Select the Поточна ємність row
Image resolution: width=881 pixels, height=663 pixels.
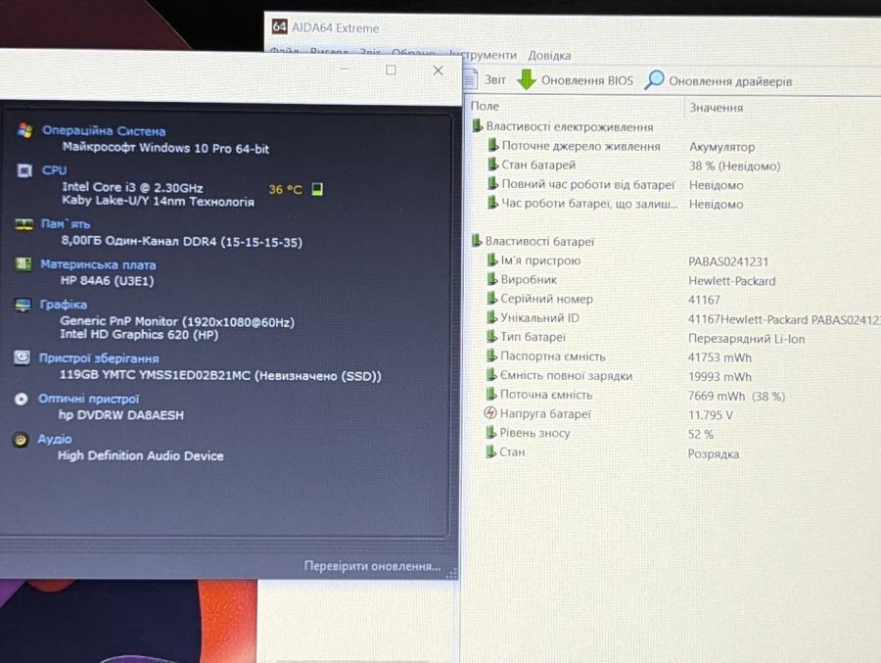(635, 396)
